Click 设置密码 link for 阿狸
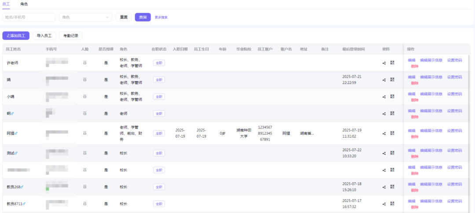 point(454,131)
